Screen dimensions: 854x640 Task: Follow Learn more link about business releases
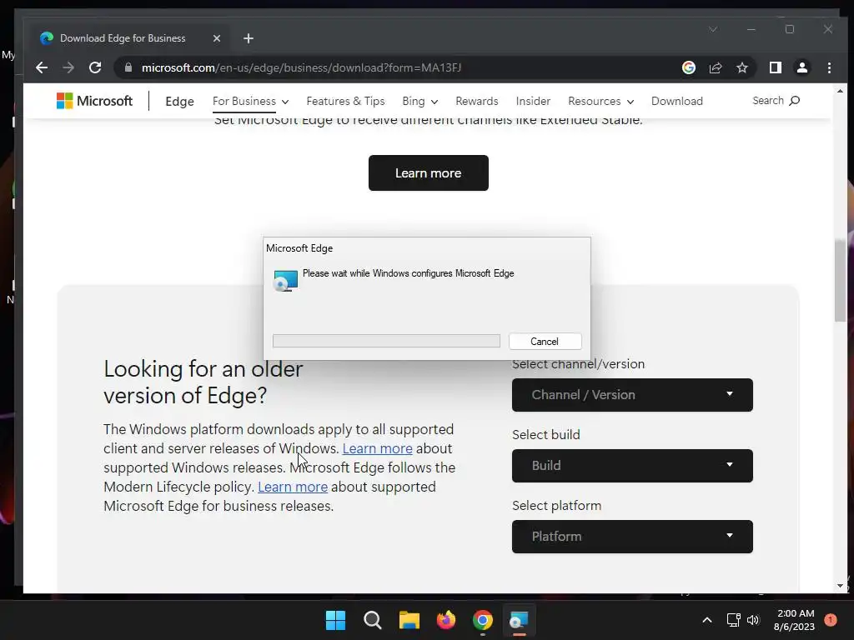(x=293, y=487)
